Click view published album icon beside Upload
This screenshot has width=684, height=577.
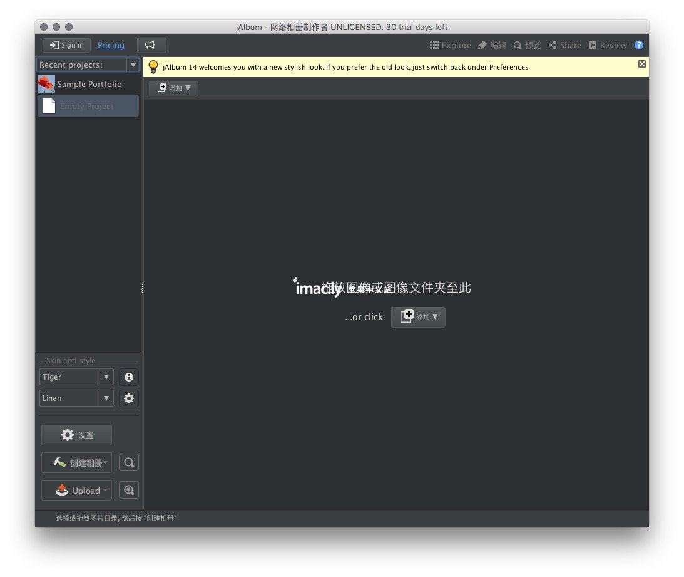(x=129, y=490)
